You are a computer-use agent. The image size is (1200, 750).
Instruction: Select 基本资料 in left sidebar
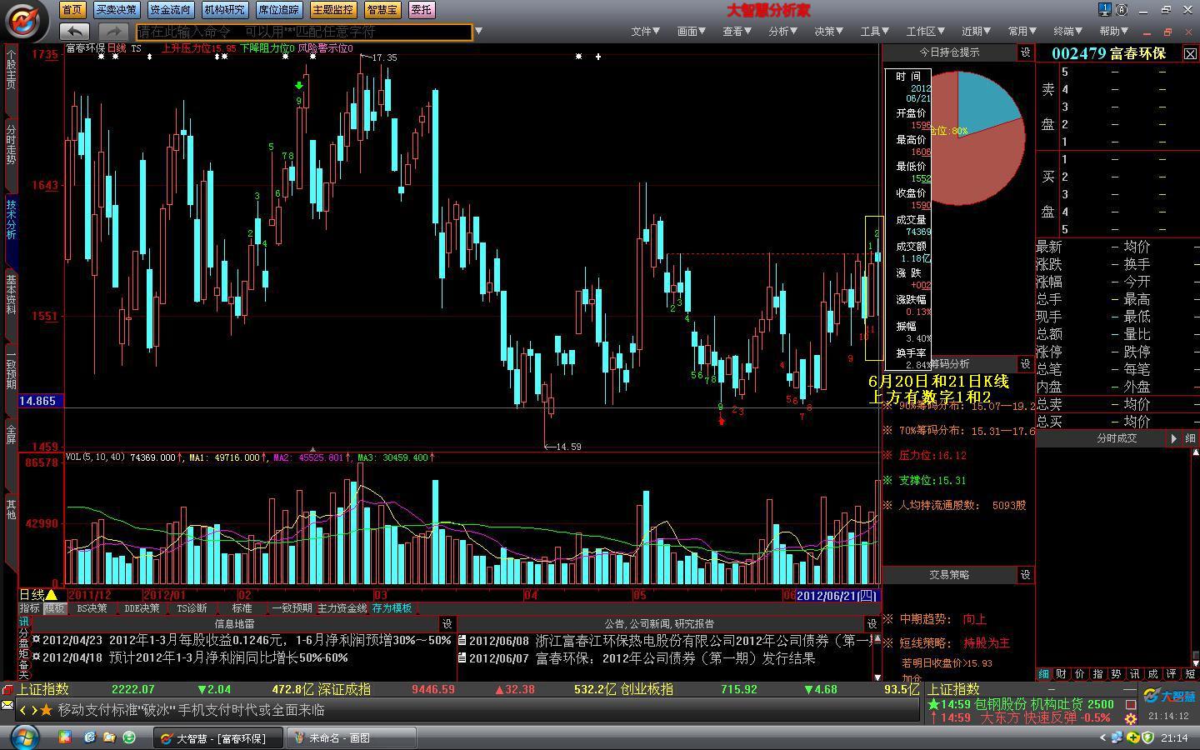coord(11,293)
